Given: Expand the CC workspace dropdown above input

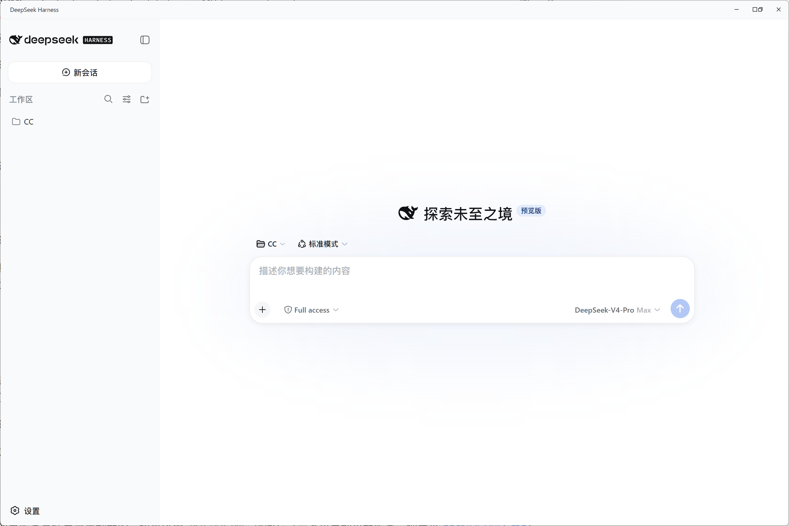Looking at the screenshot, I should [x=270, y=244].
